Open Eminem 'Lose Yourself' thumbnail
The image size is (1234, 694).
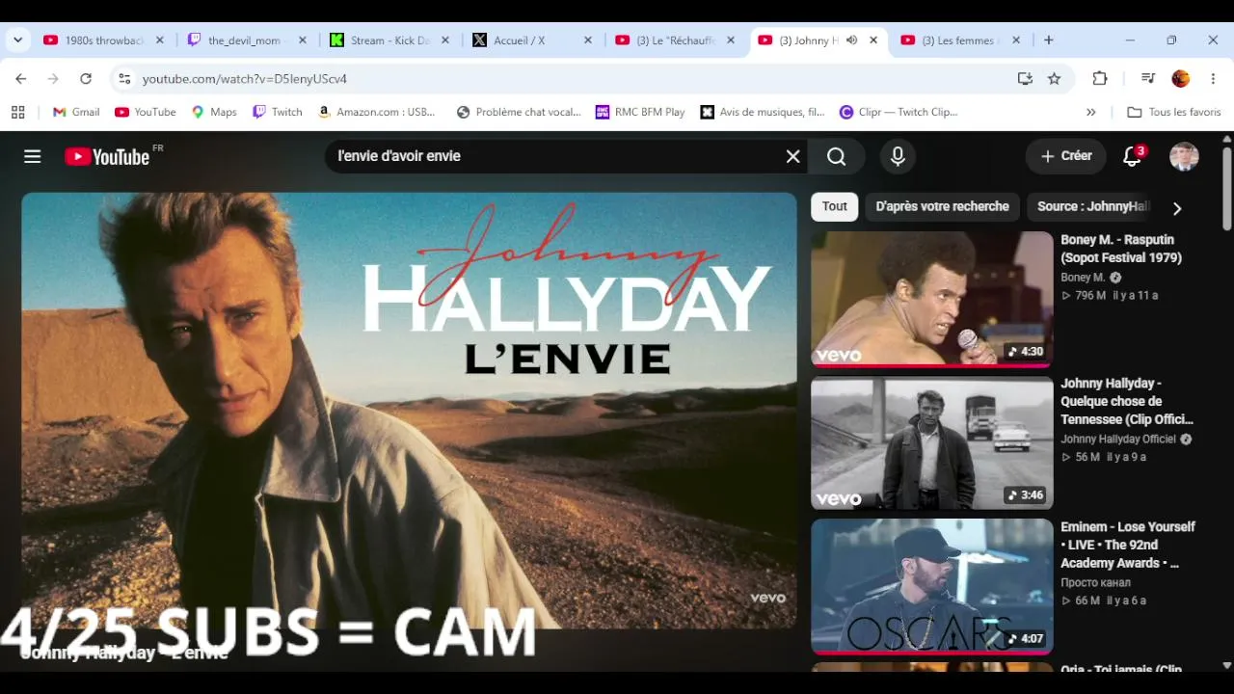(932, 586)
